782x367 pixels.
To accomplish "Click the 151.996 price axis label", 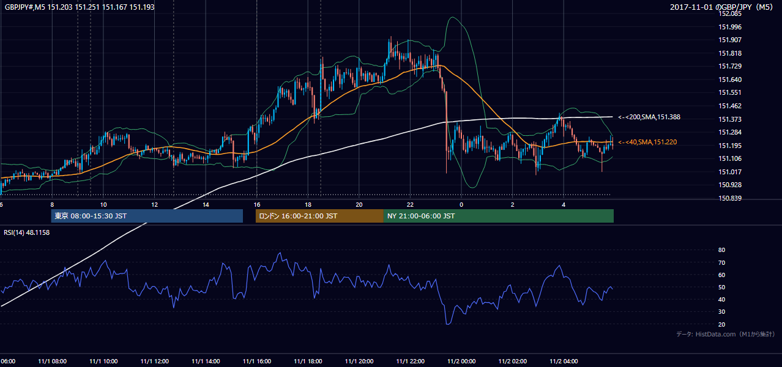I will click(731, 27).
